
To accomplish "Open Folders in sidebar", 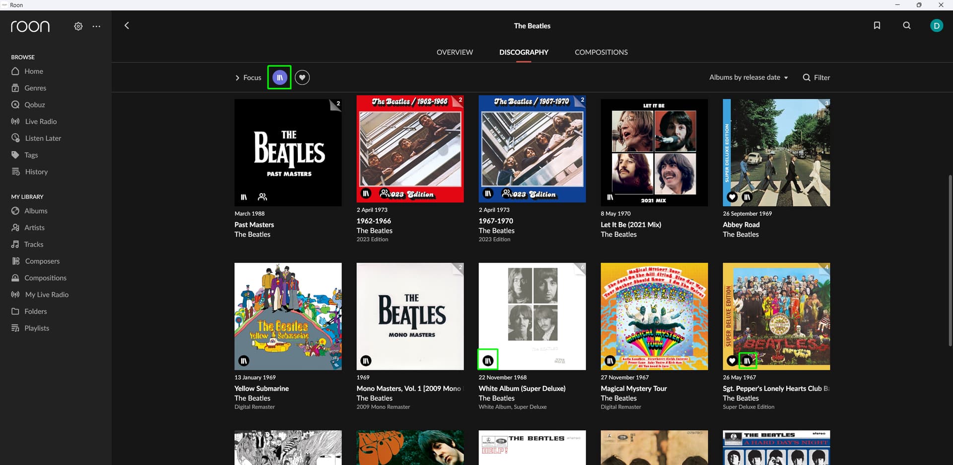I will point(29,312).
